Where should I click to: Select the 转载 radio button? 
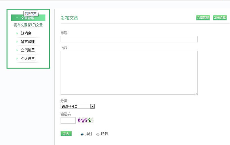tap(98, 134)
